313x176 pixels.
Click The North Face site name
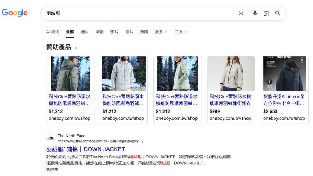click(x=71, y=136)
